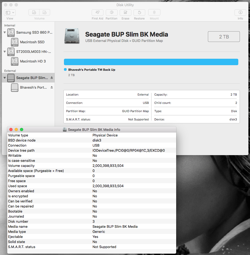Zoom the Seagate Media Info window

point(22,130)
